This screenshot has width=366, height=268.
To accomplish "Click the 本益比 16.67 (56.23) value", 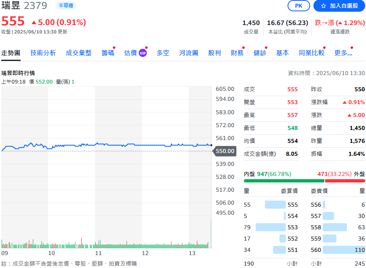I will click(287, 23).
